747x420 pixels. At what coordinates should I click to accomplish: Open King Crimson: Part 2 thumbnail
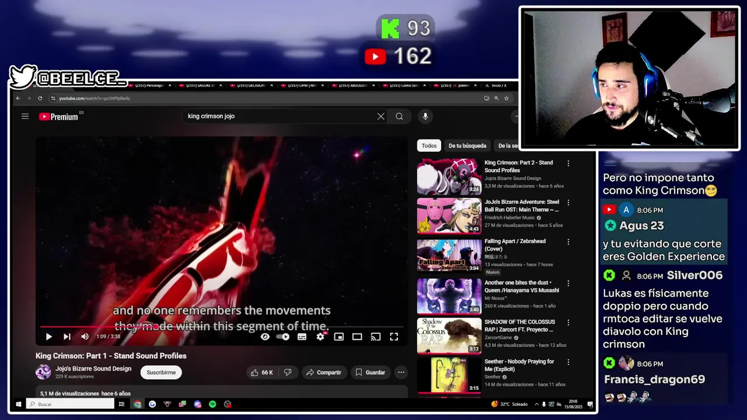449,176
